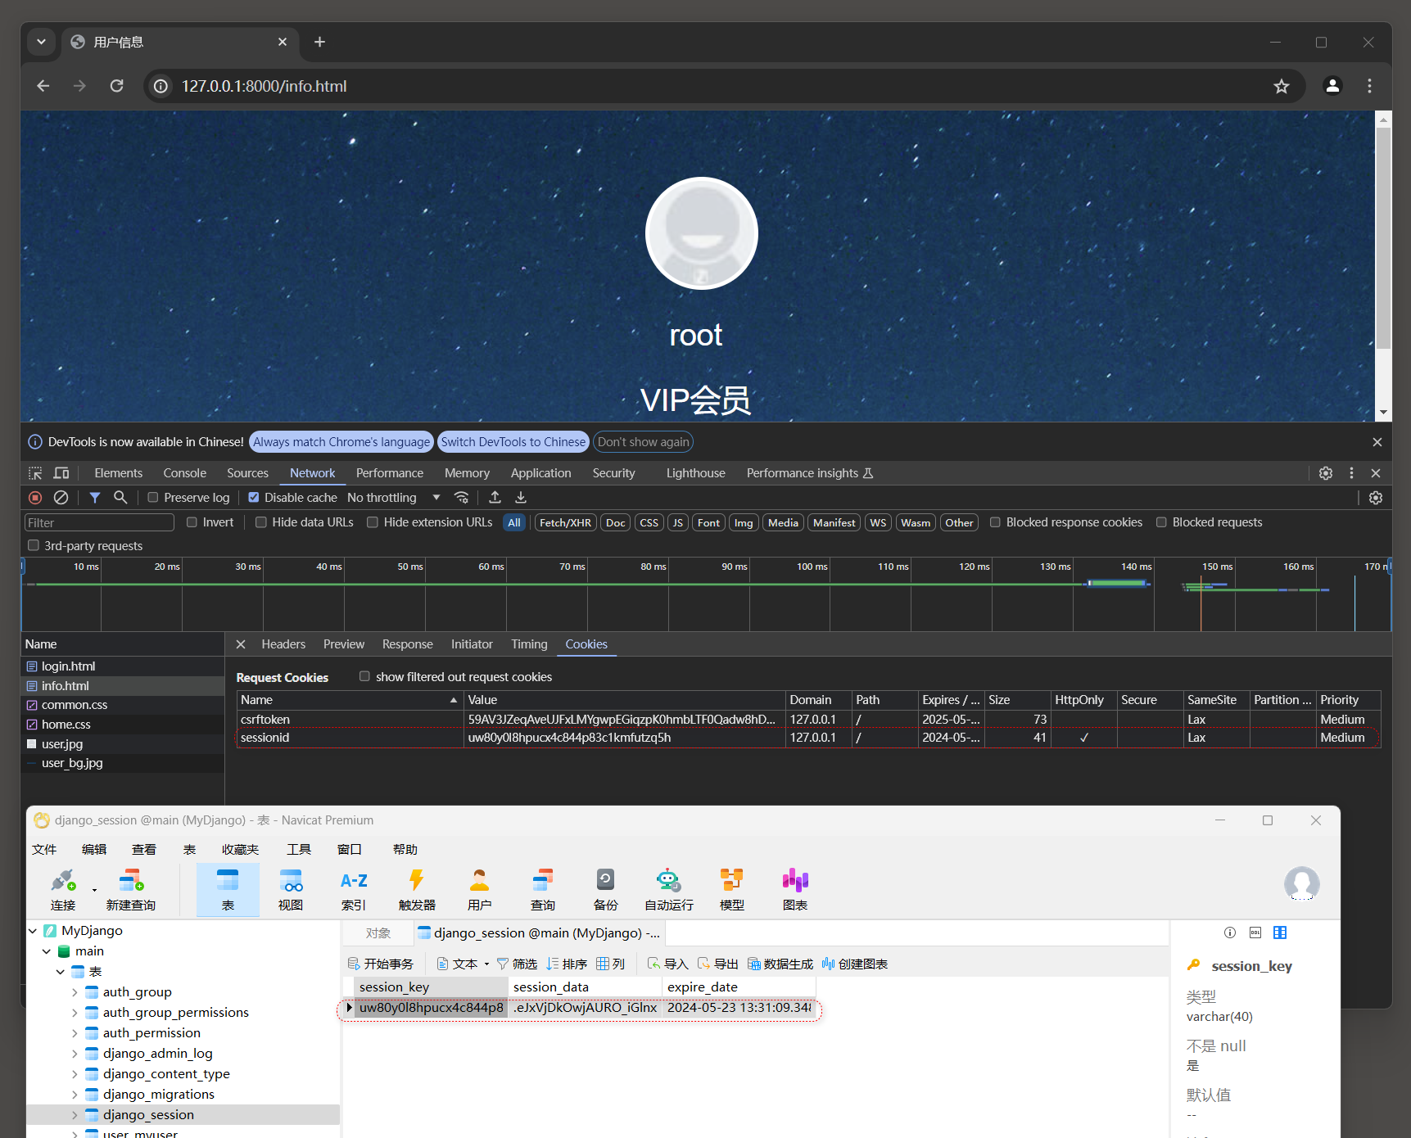
Task: Click the user avatar image on page
Action: tap(702, 233)
